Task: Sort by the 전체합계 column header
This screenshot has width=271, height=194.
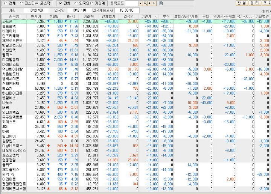Action: (x=109, y=17)
